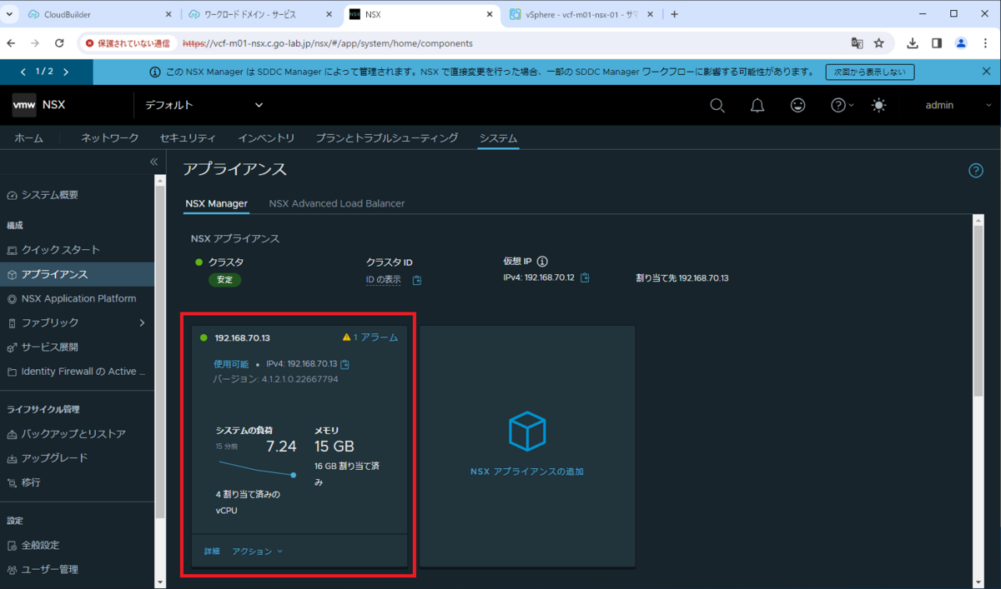1001x589 pixels.
Task: Copy virtual IP 192.168.70.12 icon
Action: click(x=585, y=277)
